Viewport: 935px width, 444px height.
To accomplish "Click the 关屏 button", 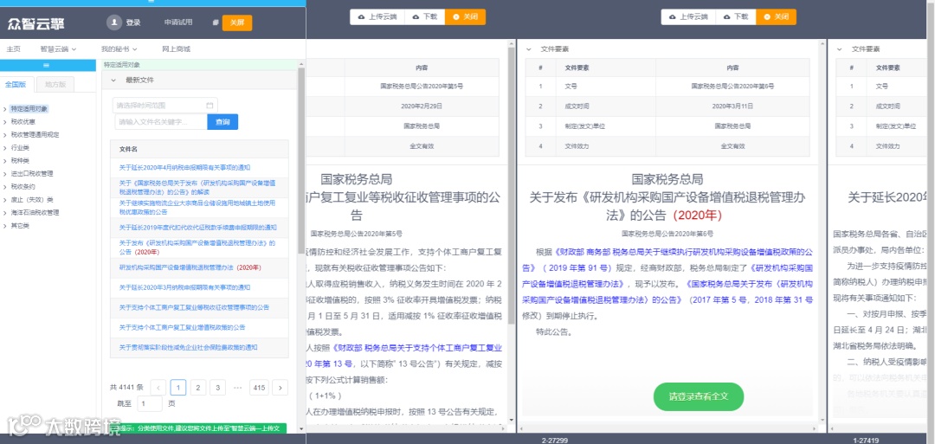I will point(237,23).
